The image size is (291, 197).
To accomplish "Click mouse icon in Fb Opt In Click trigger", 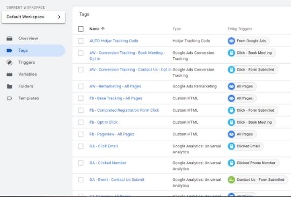I will click(231, 123).
